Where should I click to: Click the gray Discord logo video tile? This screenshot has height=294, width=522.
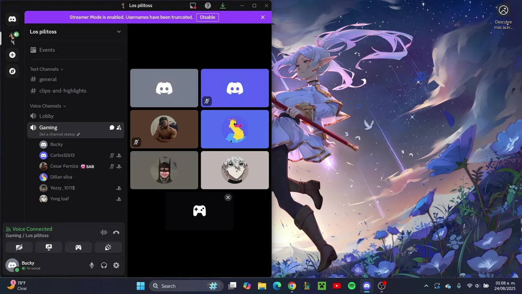(x=164, y=88)
